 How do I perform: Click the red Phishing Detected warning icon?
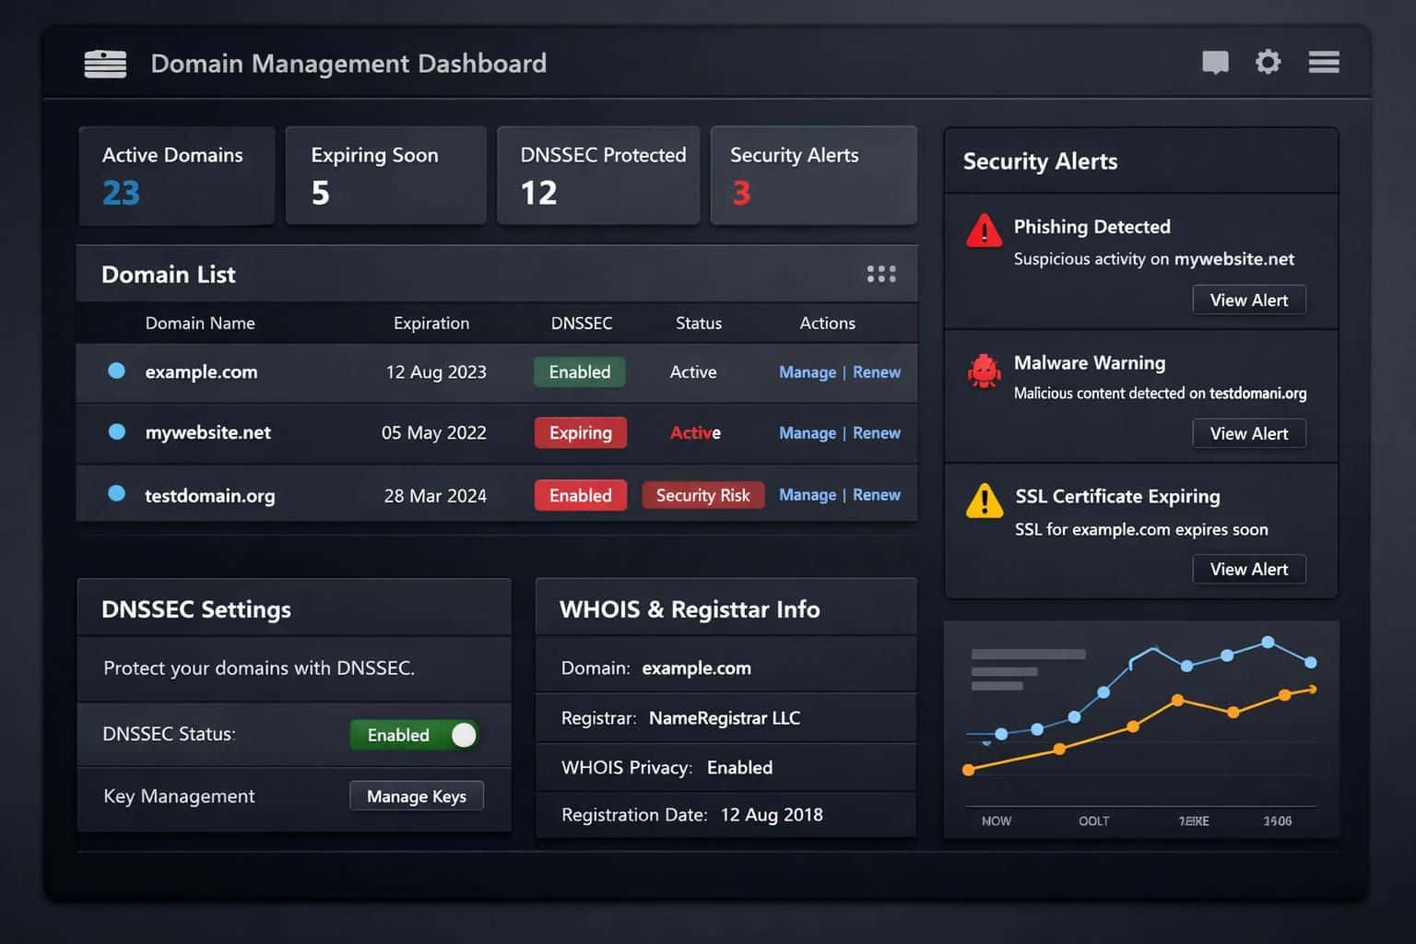(984, 230)
